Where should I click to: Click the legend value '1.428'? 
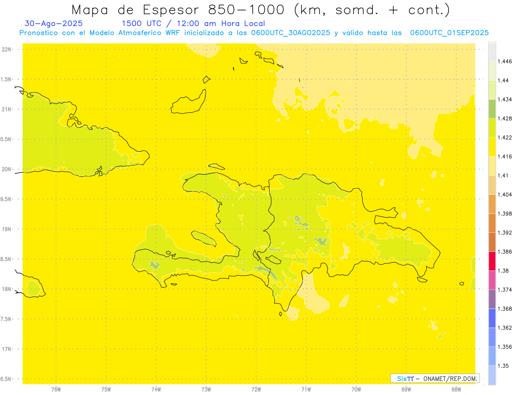coord(505,118)
